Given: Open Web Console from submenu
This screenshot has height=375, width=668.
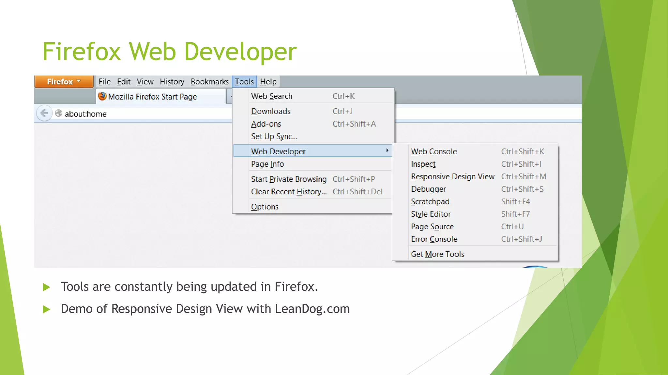Looking at the screenshot, I should (x=475, y=151).
